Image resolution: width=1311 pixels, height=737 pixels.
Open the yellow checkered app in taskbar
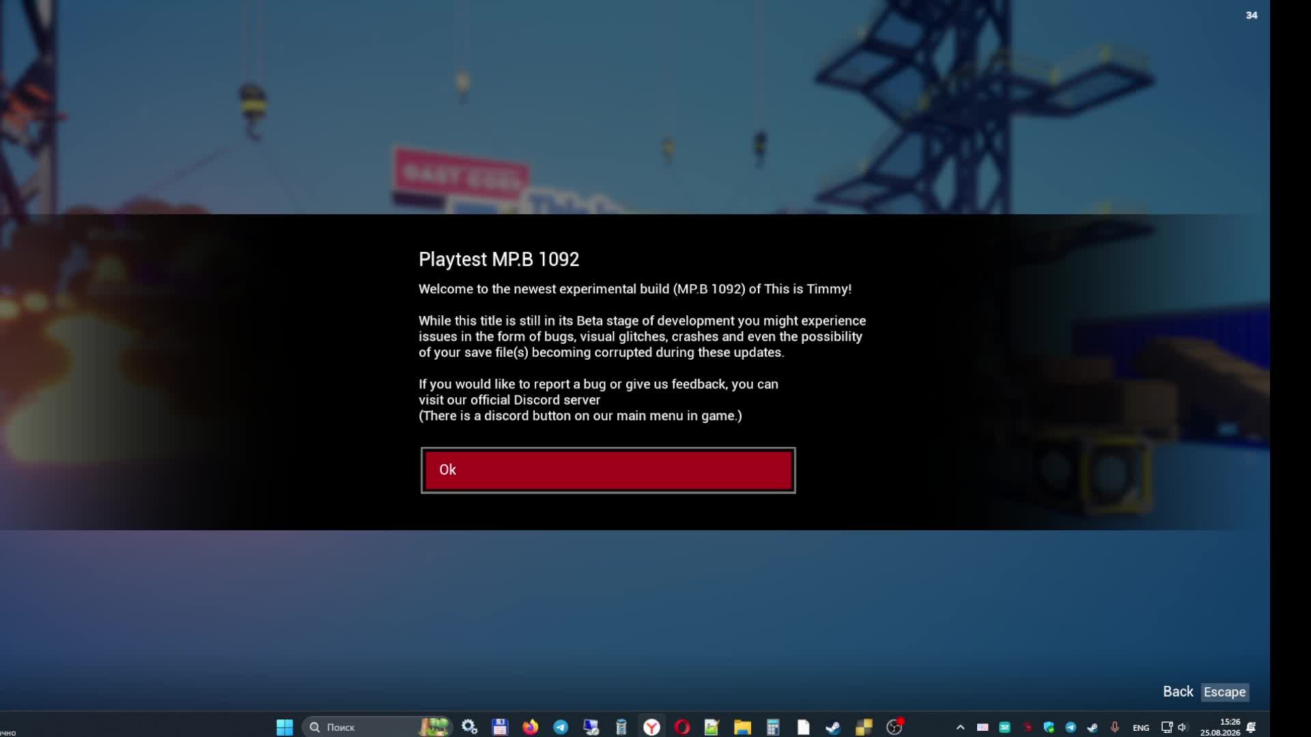click(864, 727)
